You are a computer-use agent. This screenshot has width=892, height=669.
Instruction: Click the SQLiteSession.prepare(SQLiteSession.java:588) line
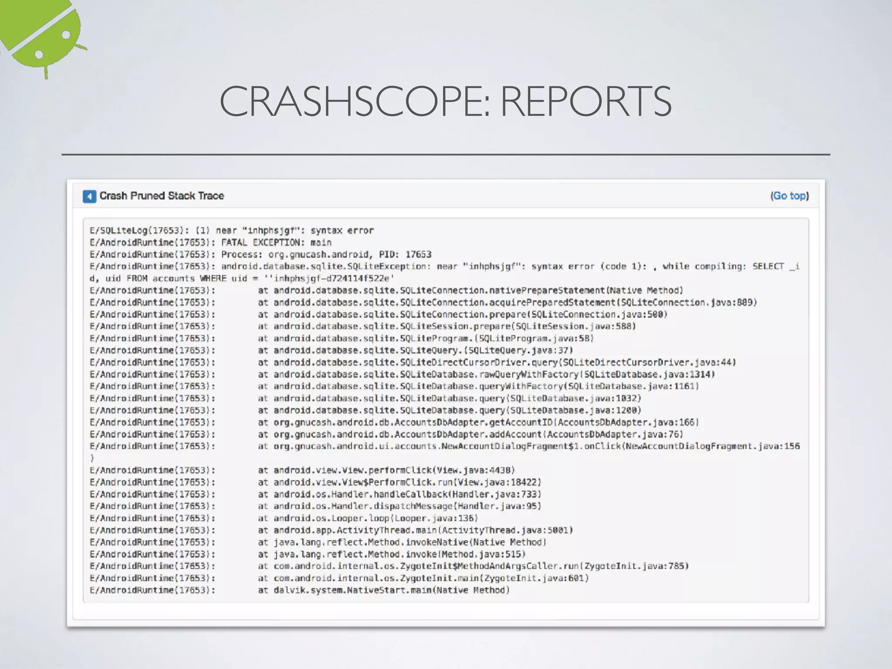(x=363, y=326)
